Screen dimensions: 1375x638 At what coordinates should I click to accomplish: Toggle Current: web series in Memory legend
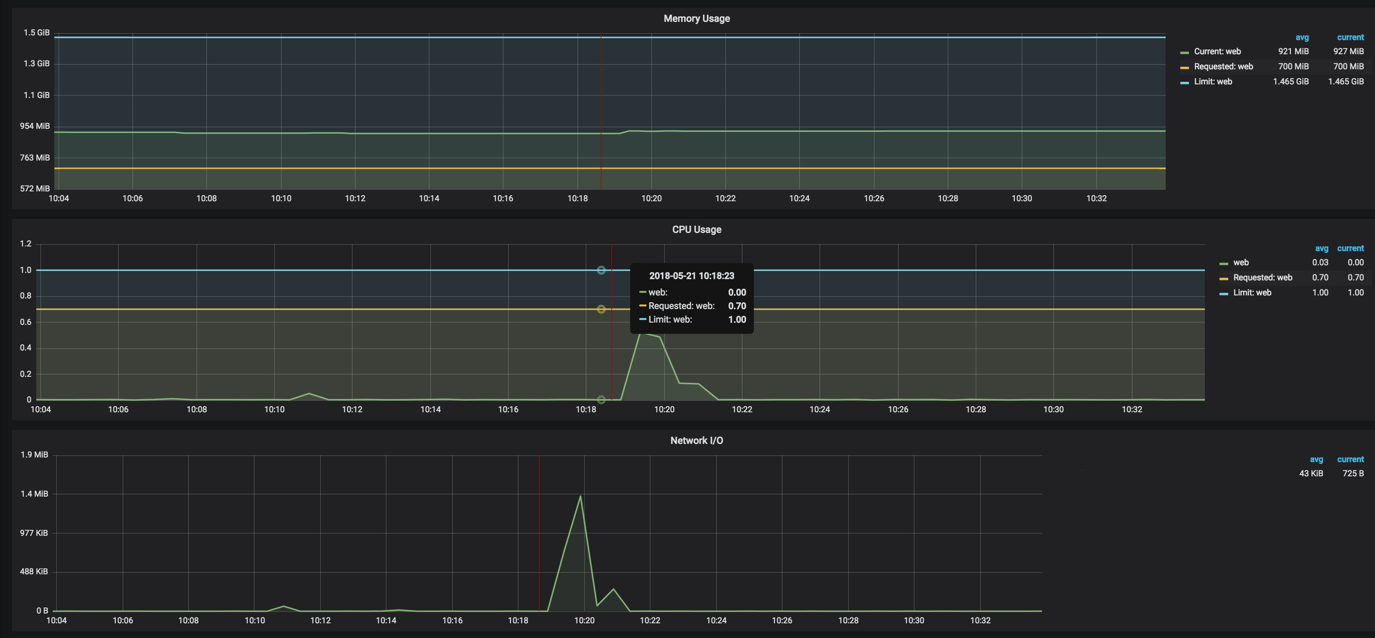click(1217, 52)
